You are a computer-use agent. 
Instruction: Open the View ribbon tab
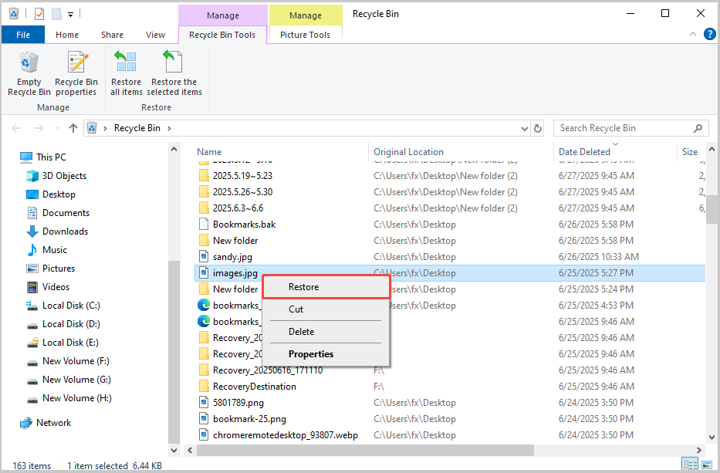tap(155, 35)
